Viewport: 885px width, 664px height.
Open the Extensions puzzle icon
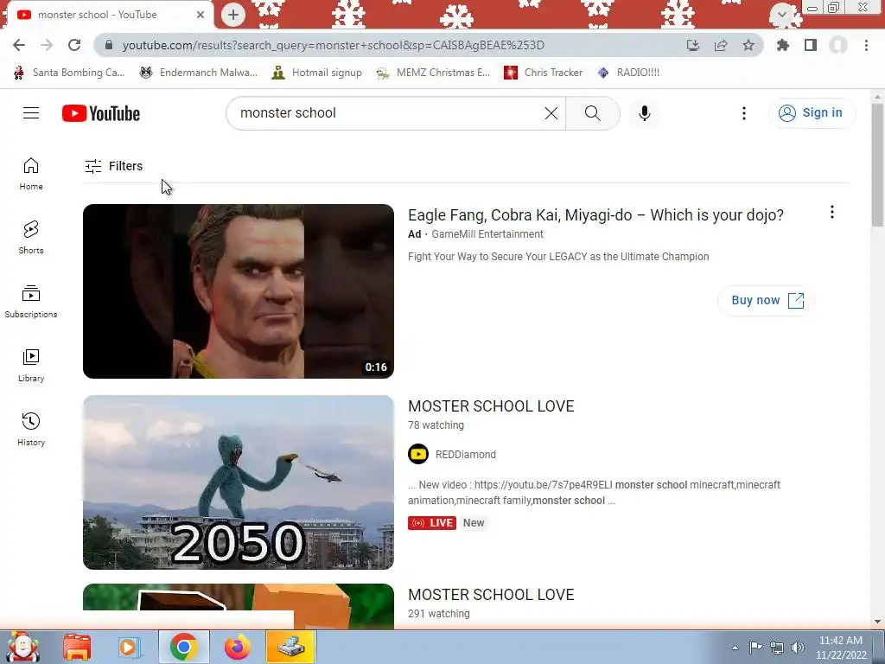tap(782, 45)
